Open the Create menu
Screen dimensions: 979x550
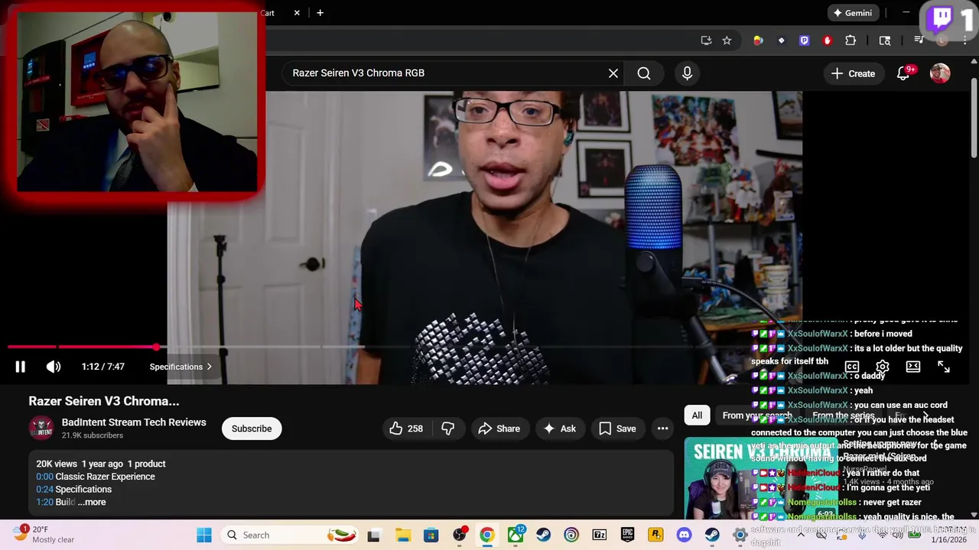click(x=853, y=73)
